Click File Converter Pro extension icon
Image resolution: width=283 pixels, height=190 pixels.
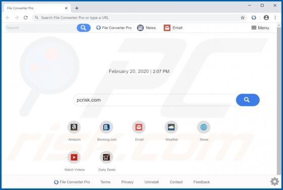[254, 18]
